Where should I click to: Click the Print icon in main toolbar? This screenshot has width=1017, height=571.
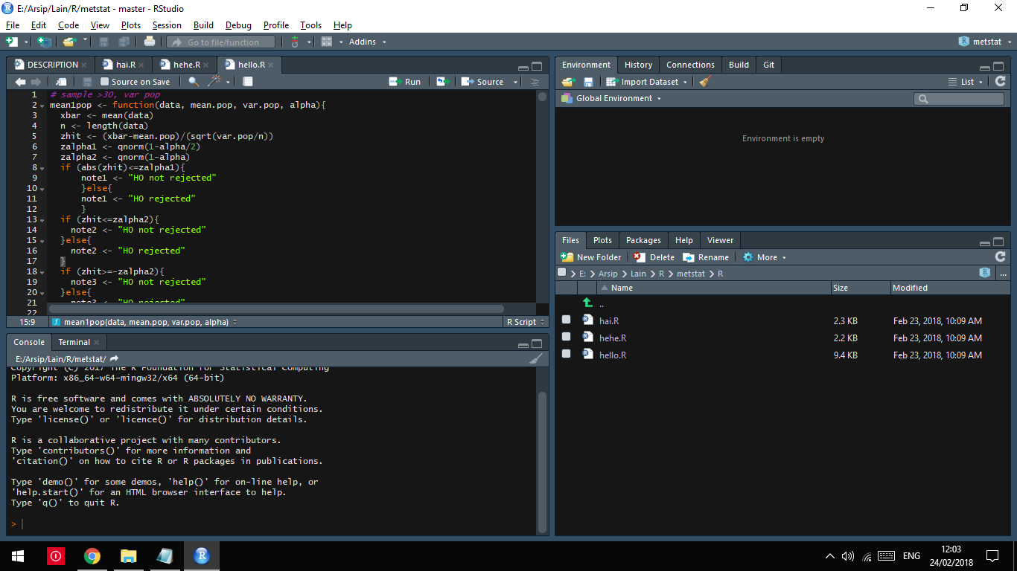150,42
